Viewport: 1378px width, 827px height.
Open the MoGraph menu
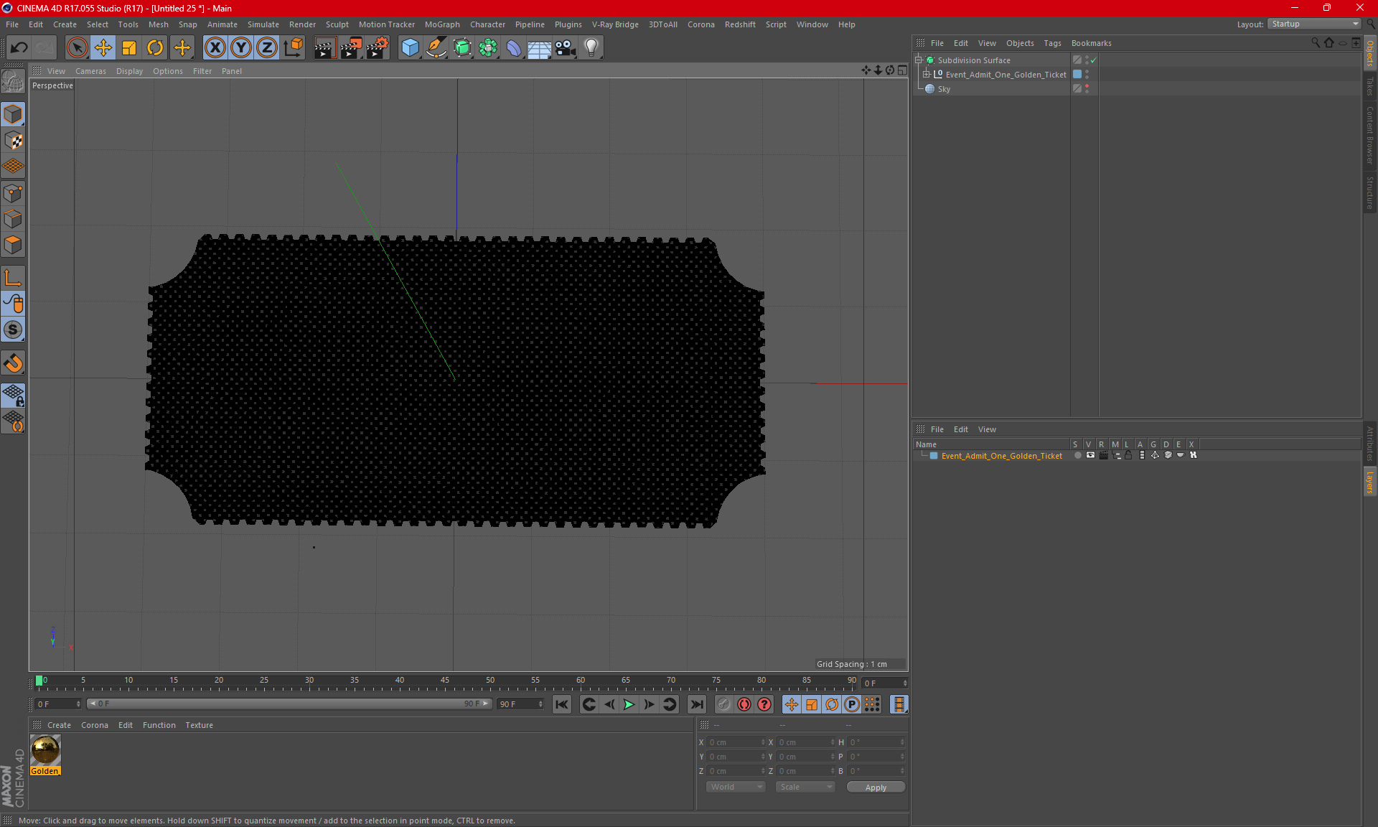442,24
